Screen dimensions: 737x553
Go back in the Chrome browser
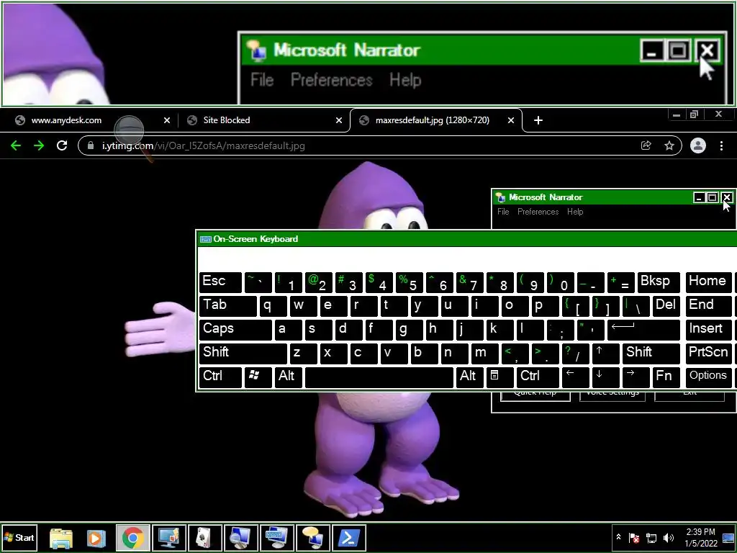16,145
